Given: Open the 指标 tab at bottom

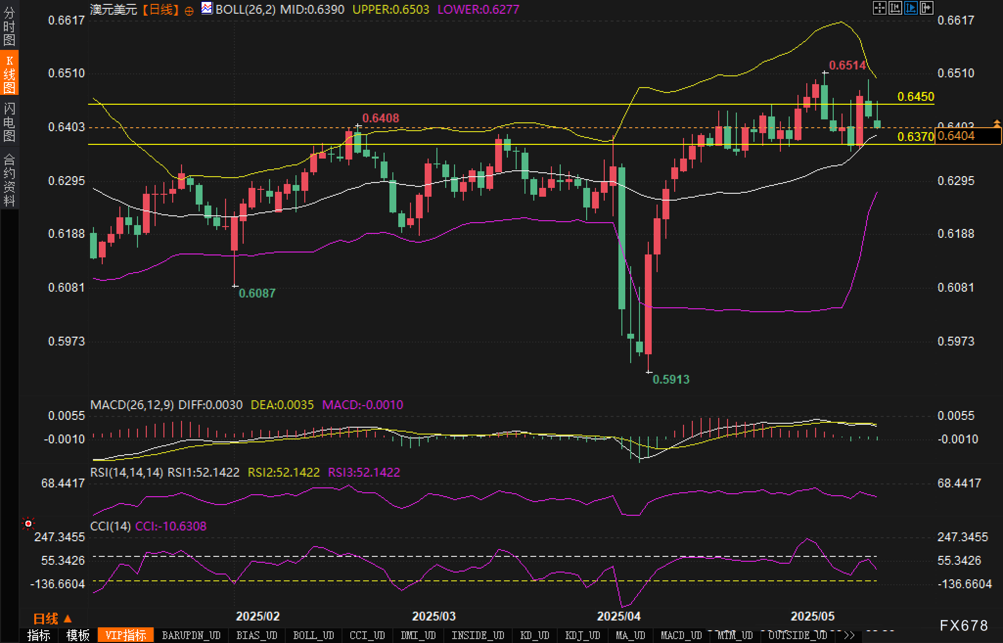Looking at the screenshot, I should (x=39, y=635).
